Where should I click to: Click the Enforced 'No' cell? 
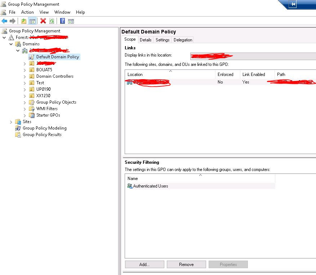click(x=220, y=82)
